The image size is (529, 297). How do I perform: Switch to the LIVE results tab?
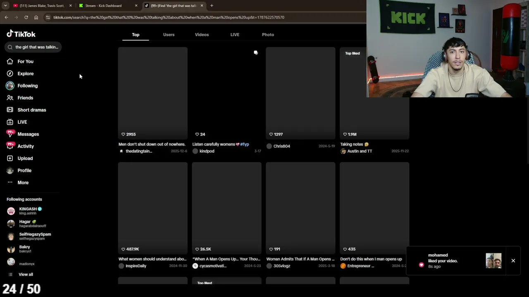coord(235,35)
